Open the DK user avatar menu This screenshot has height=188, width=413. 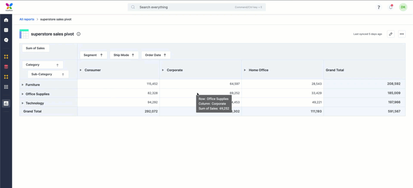(x=403, y=7)
